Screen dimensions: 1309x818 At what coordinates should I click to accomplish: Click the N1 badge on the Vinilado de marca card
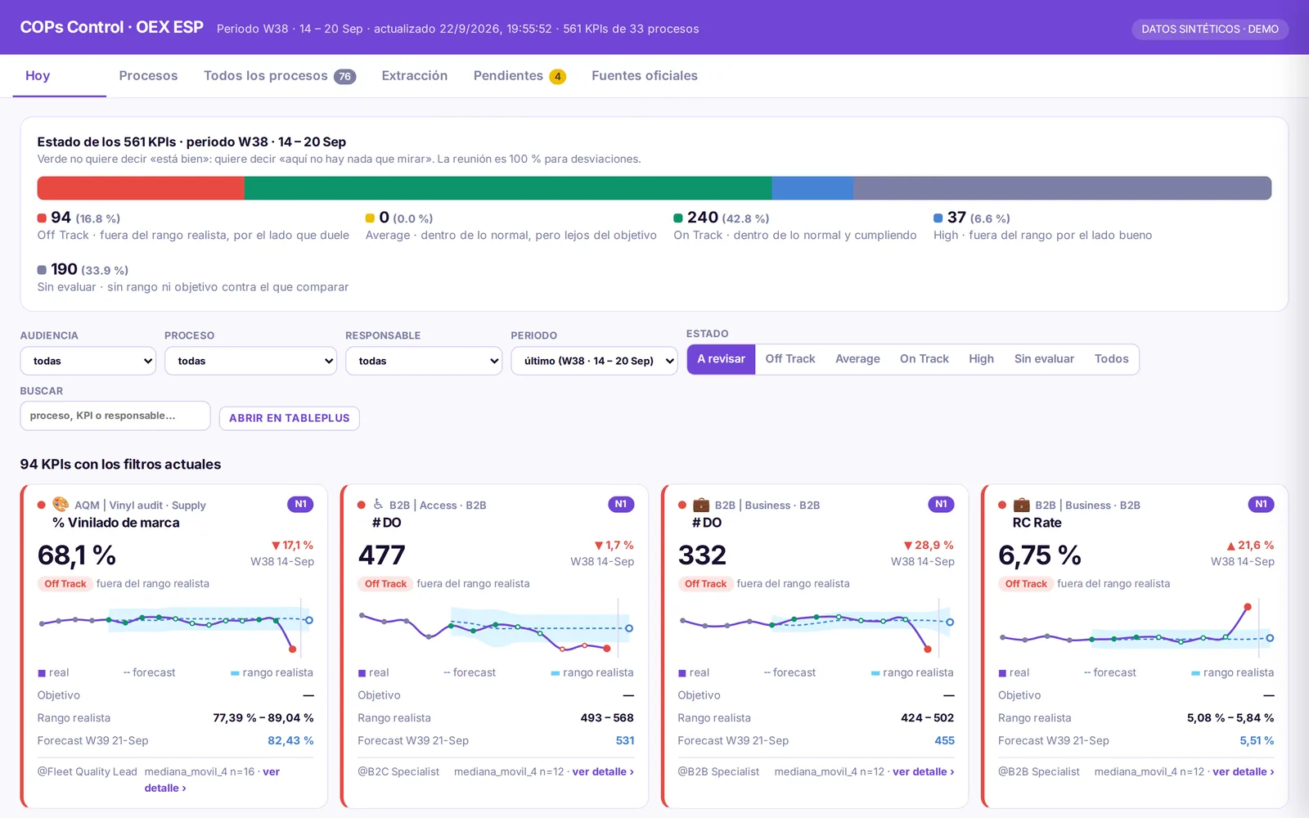(300, 504)
